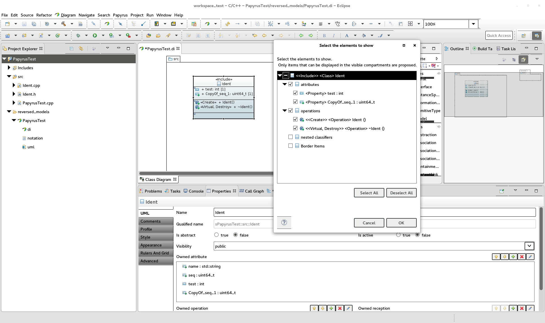Expand PapyrusTest.cpp in Project Explorer
The width and height of the screenshot is (545, 323).
click(x=14, y=103)
